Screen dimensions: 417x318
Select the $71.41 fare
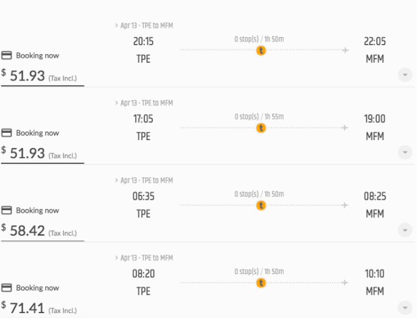[x=39, y=308]
